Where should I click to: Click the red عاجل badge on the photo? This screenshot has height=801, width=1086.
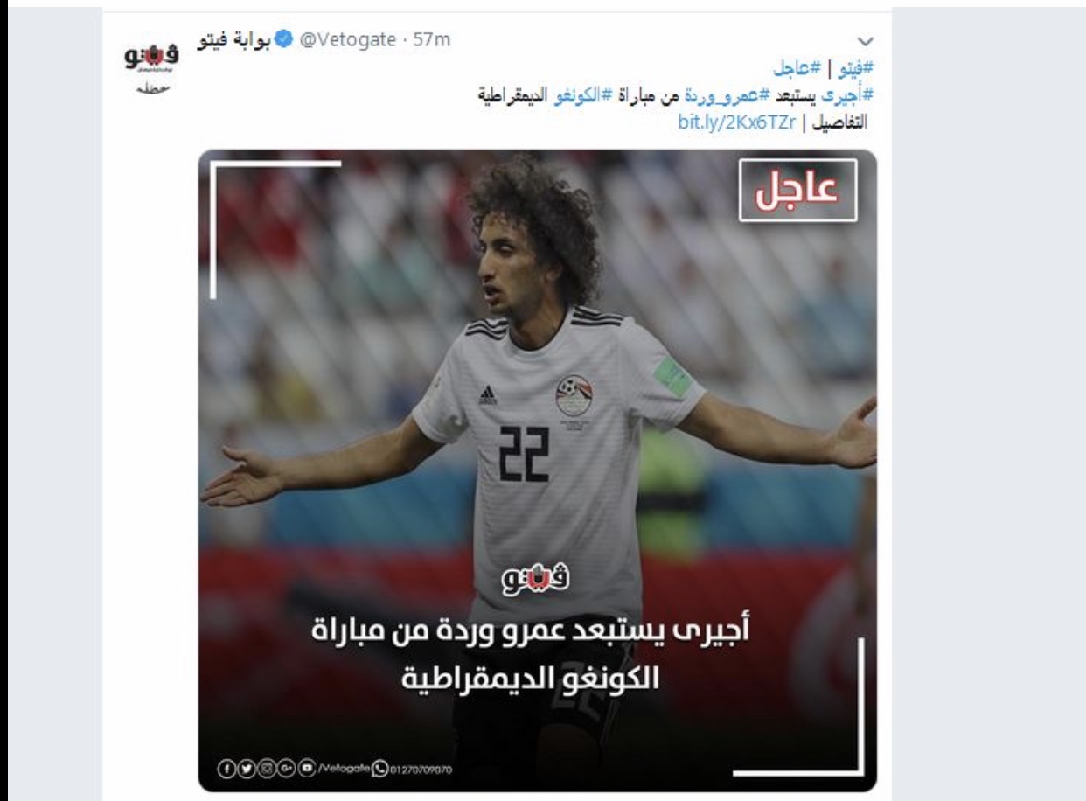[x=797, y=191]
